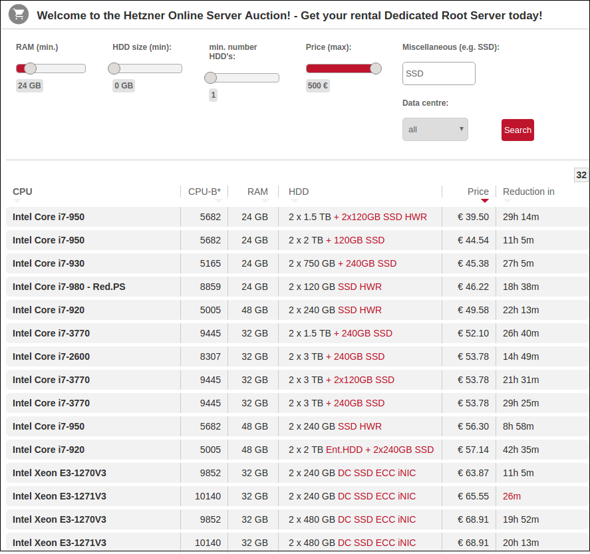Select the Intel Core i7-920 row priced € 49.58

click(297, 311)
